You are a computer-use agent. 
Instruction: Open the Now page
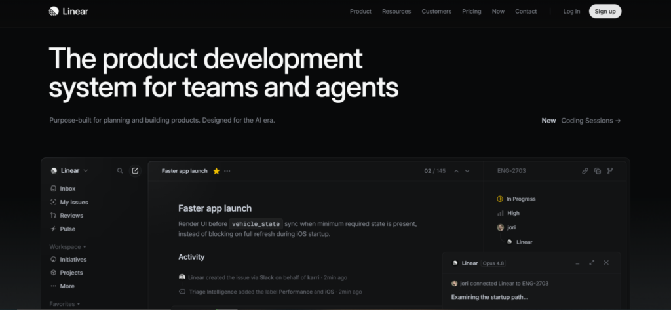(498, 12)
